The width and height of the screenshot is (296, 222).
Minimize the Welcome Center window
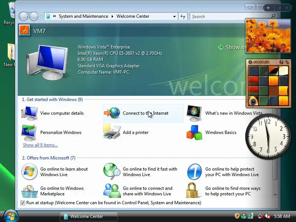coord(250,7)
